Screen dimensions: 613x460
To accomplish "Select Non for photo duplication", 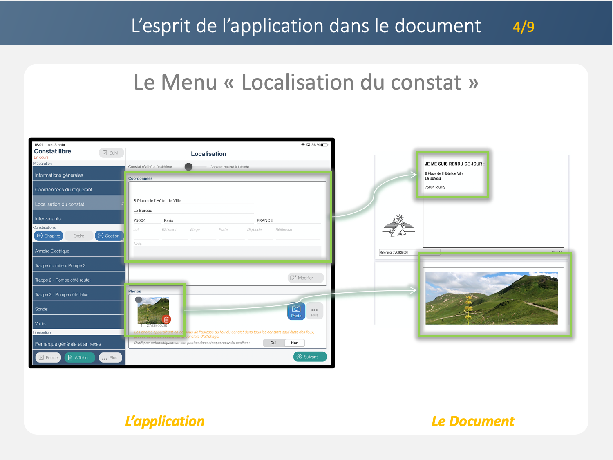I will tap(295, 343).
